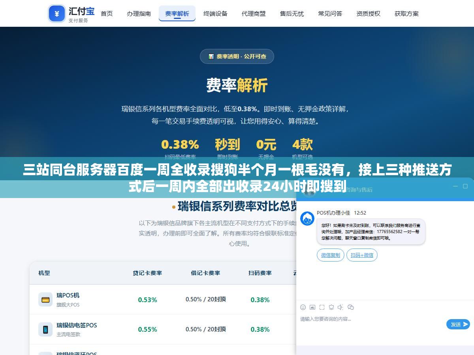Click the 机型 column header

(x=44, y=273)
